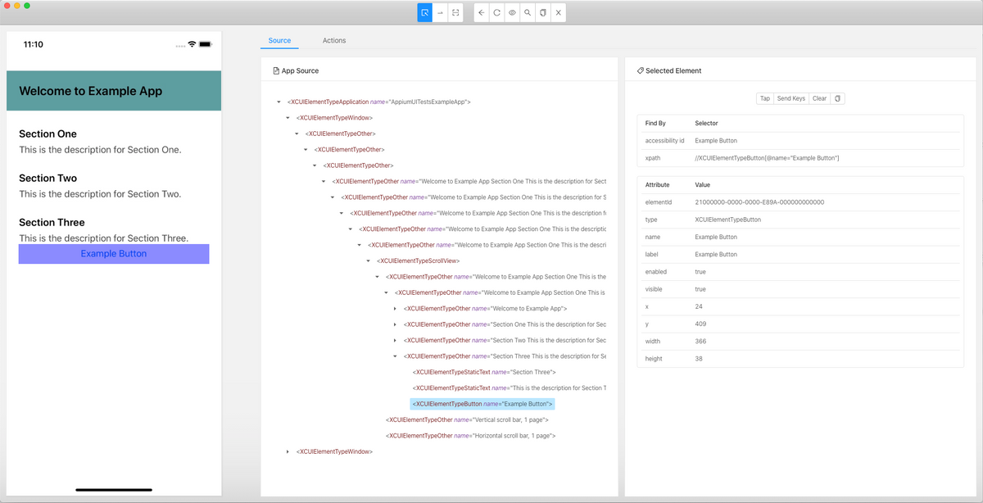Expand the "Section Two" tree node

pos(395,341)
